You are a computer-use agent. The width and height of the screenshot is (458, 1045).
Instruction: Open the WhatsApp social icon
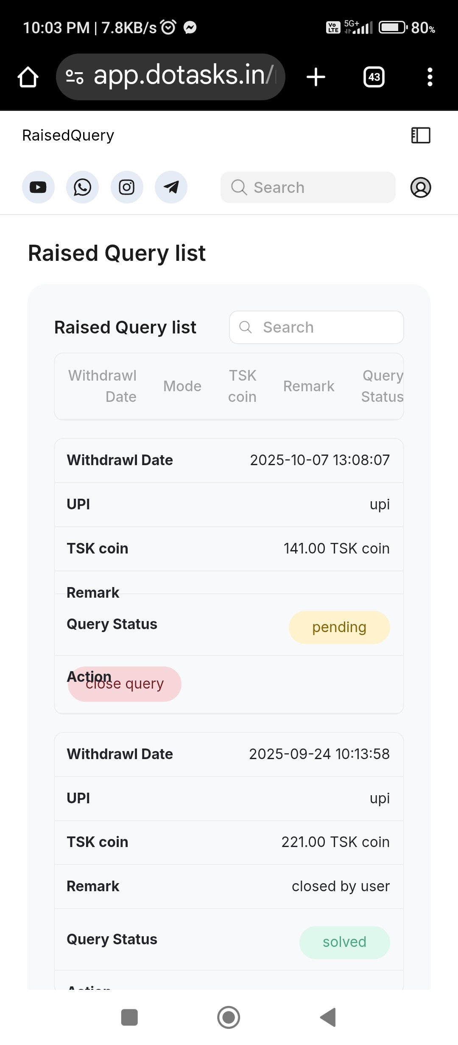tap(82, 187)
